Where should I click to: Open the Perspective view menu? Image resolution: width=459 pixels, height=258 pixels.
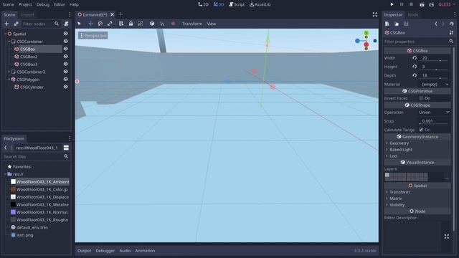pos(93,35)
